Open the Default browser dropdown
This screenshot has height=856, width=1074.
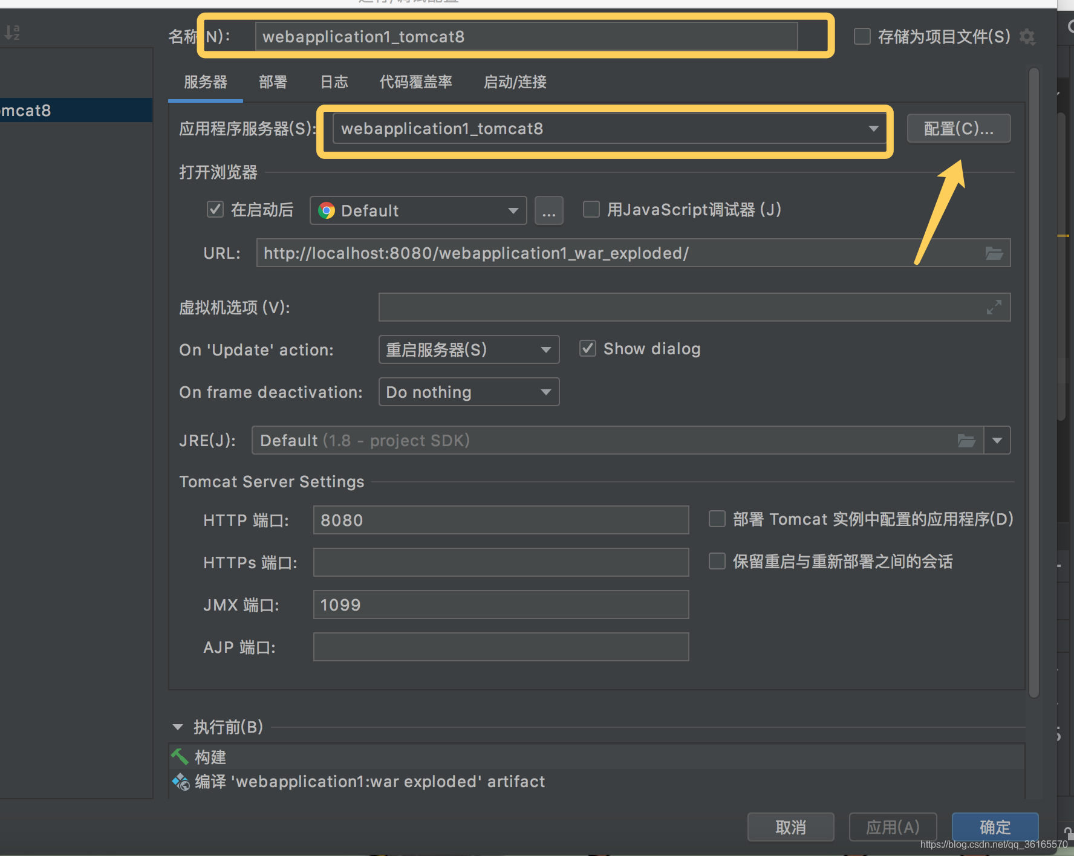click(x=418, y=210)
